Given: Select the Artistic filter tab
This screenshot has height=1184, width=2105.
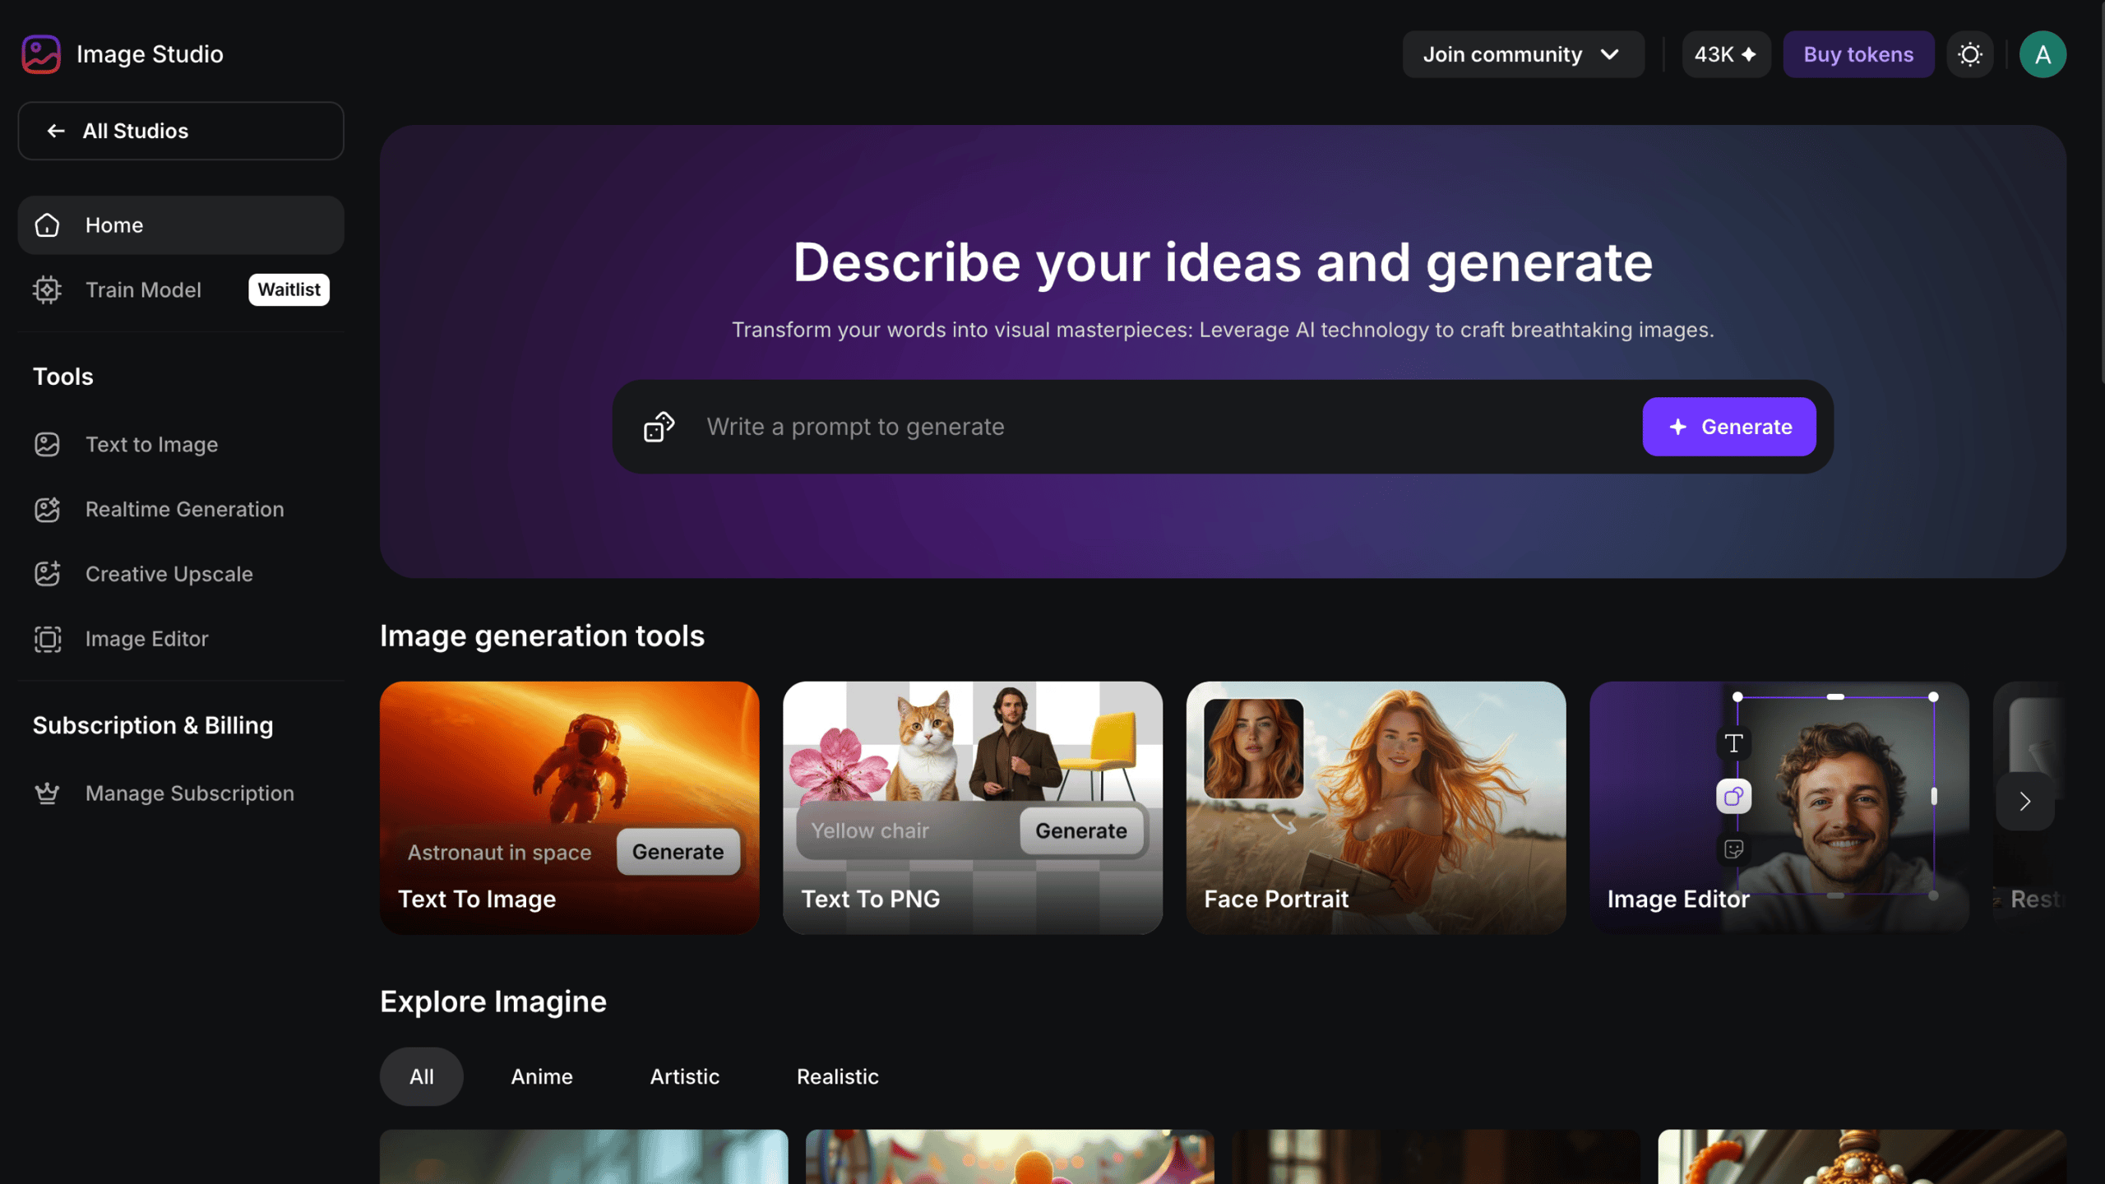Looking at the screenshot, I should [684, 1076].
